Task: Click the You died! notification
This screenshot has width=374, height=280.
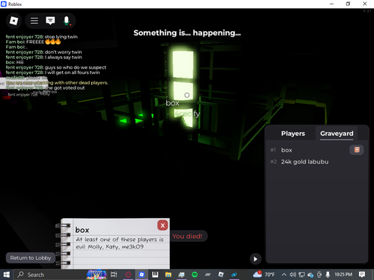Action: point(187,236)
